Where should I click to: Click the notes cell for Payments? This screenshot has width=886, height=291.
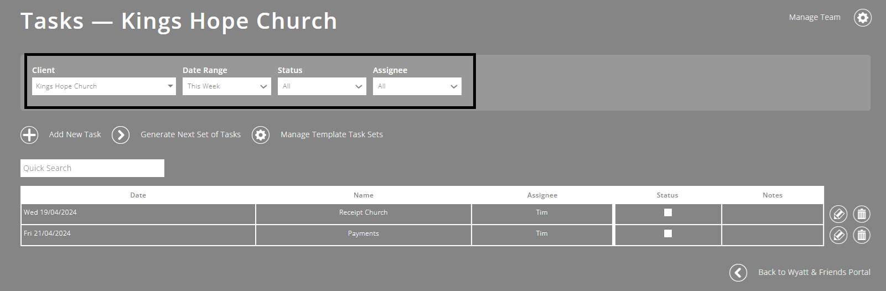click(773, 235)
